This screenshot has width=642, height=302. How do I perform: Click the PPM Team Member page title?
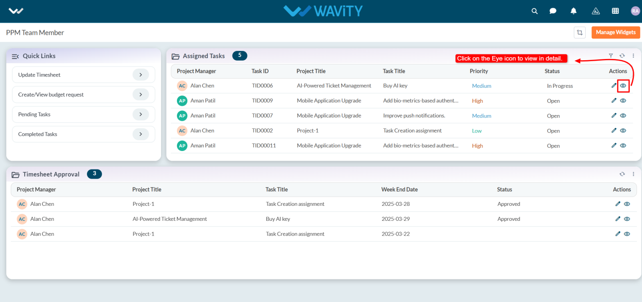tap(35, 33)
